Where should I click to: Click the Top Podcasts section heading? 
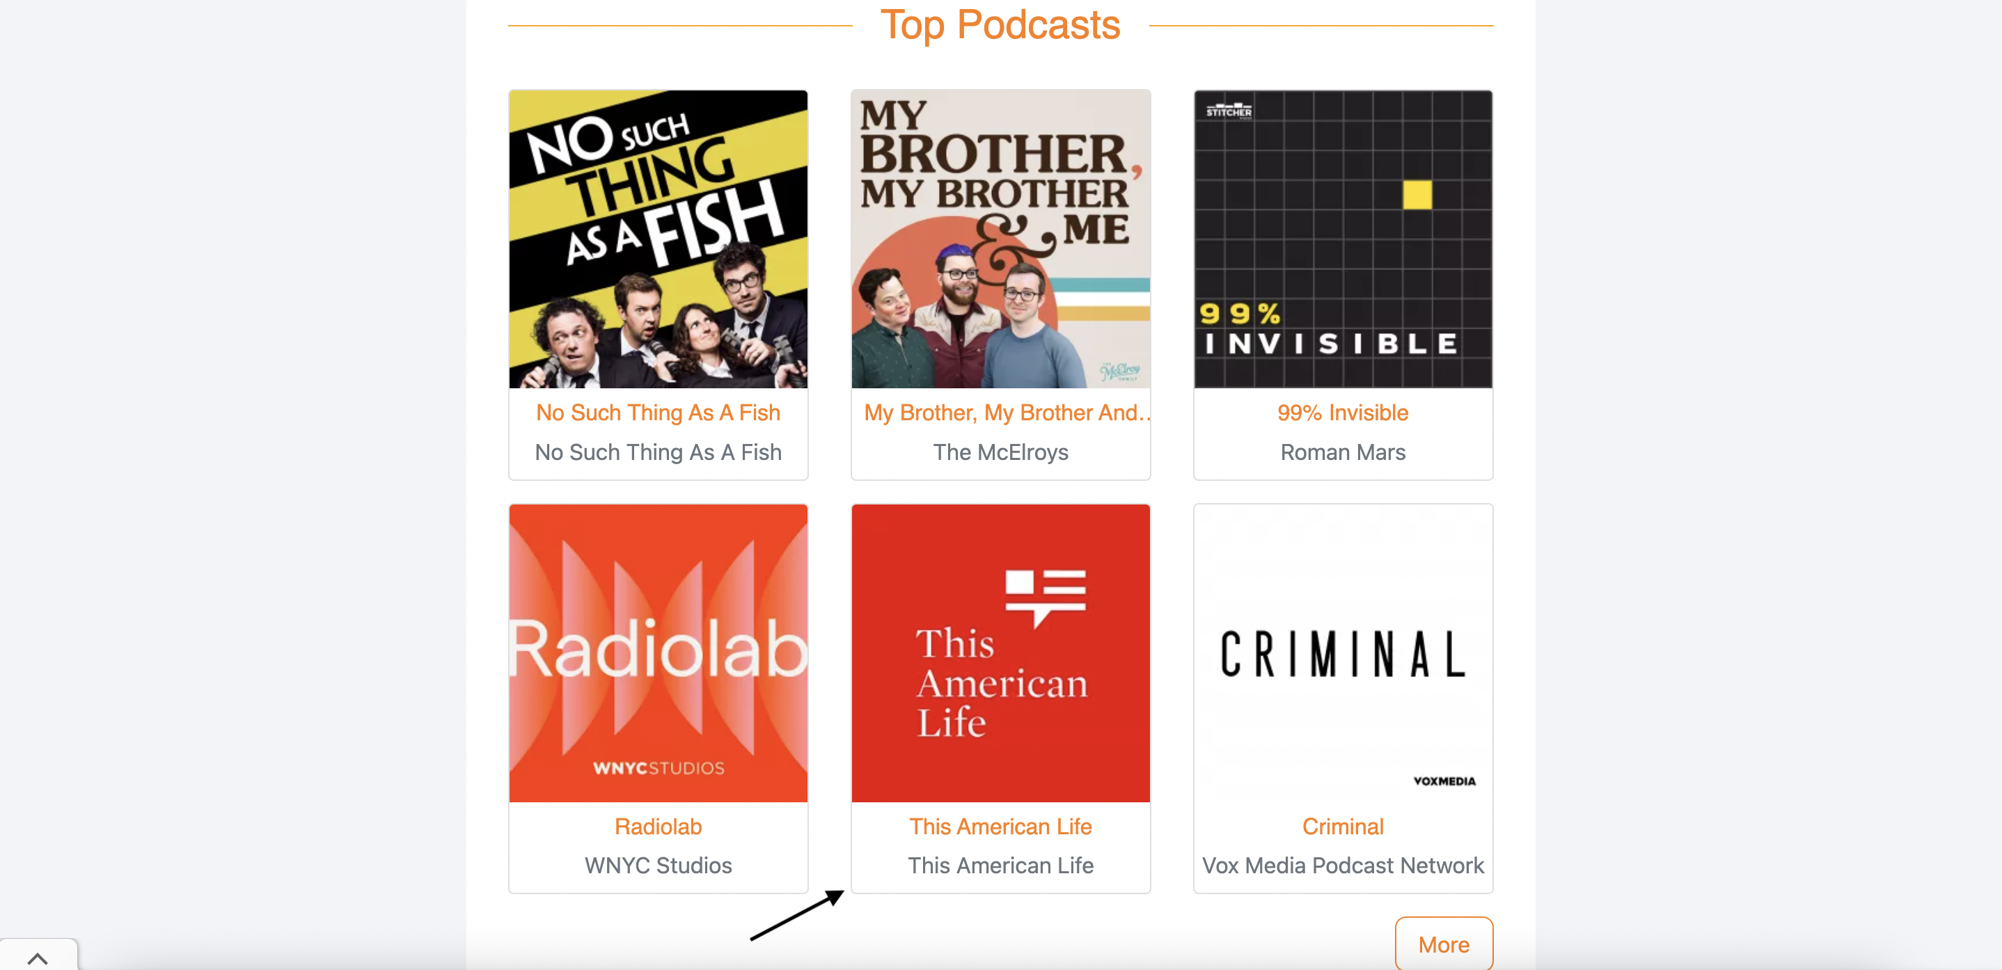tap(1001, 25)
